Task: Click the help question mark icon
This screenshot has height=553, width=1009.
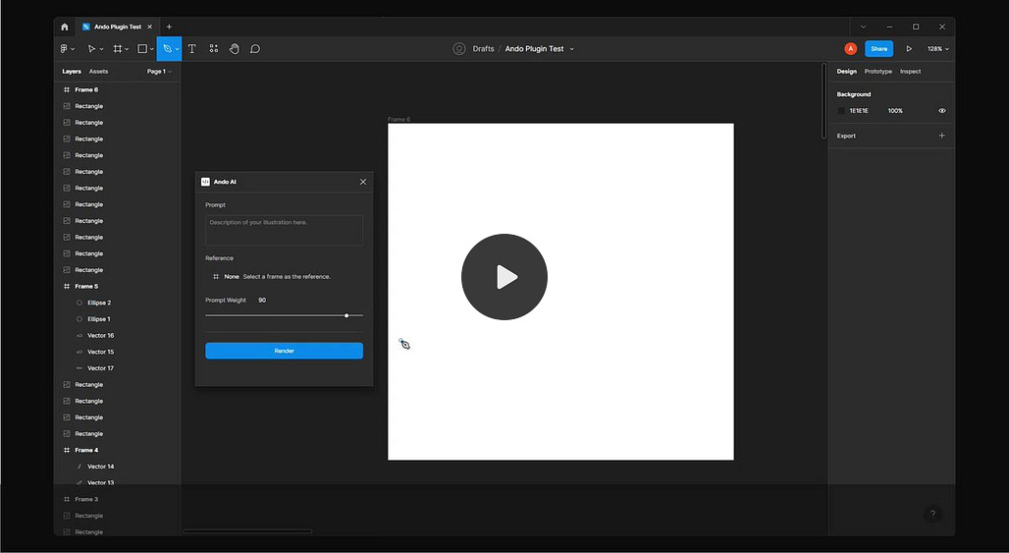Action: click(932, 514)
